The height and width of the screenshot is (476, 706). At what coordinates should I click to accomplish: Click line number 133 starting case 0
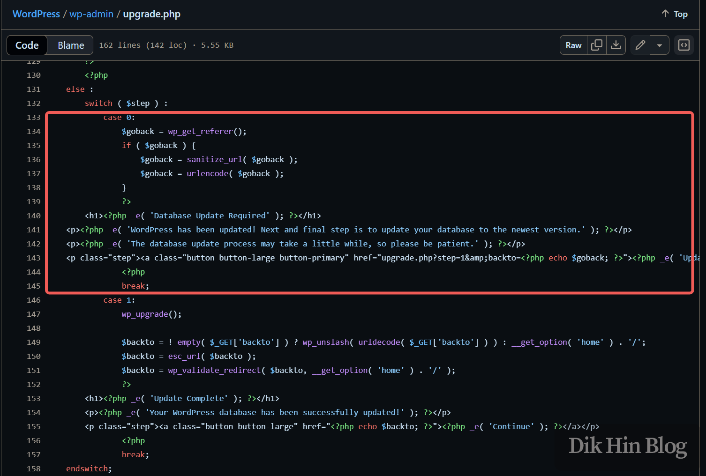(x=33, y=117)
